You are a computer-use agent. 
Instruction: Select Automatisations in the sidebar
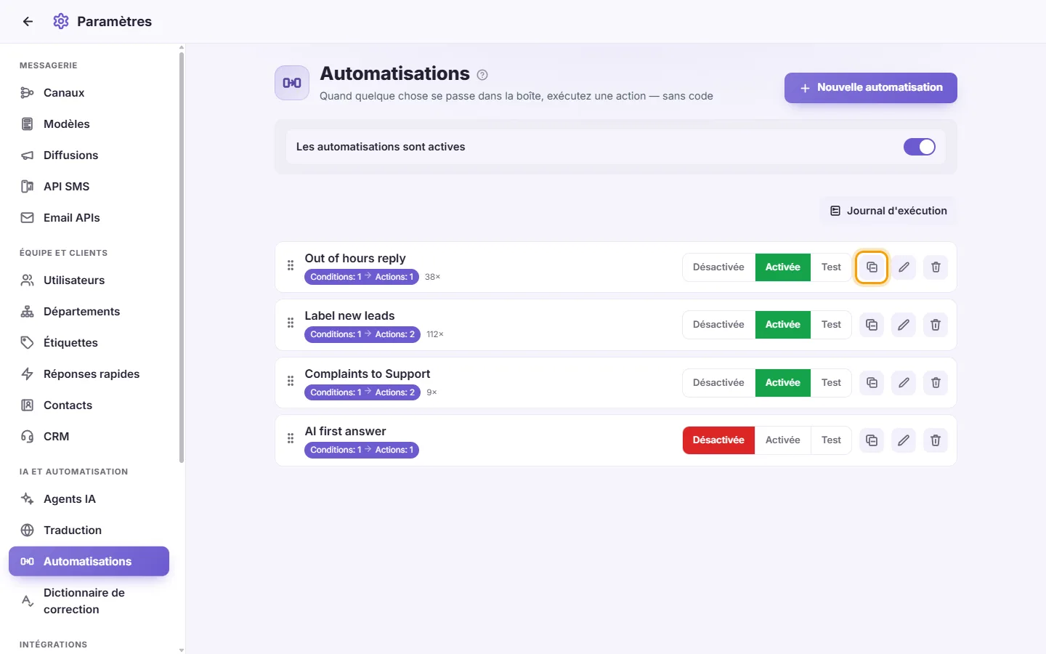(89, 562)
